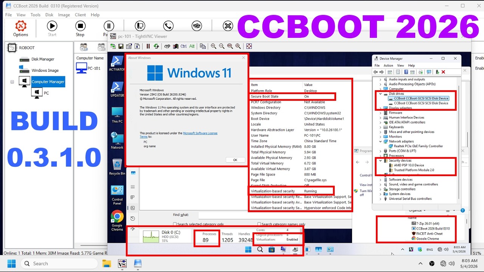
Task: Select Secure Boot State row in System Information
Action: click(293, 96)
